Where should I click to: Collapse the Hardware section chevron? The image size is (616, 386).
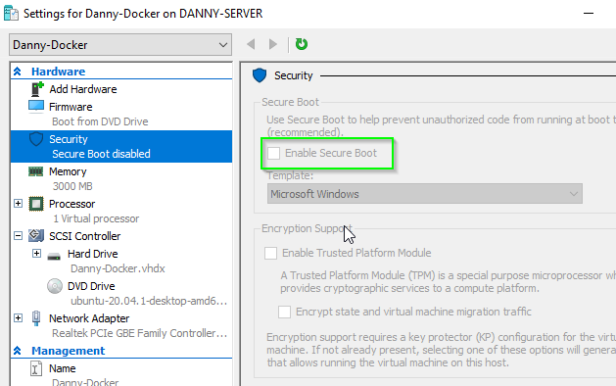point(18,72)
